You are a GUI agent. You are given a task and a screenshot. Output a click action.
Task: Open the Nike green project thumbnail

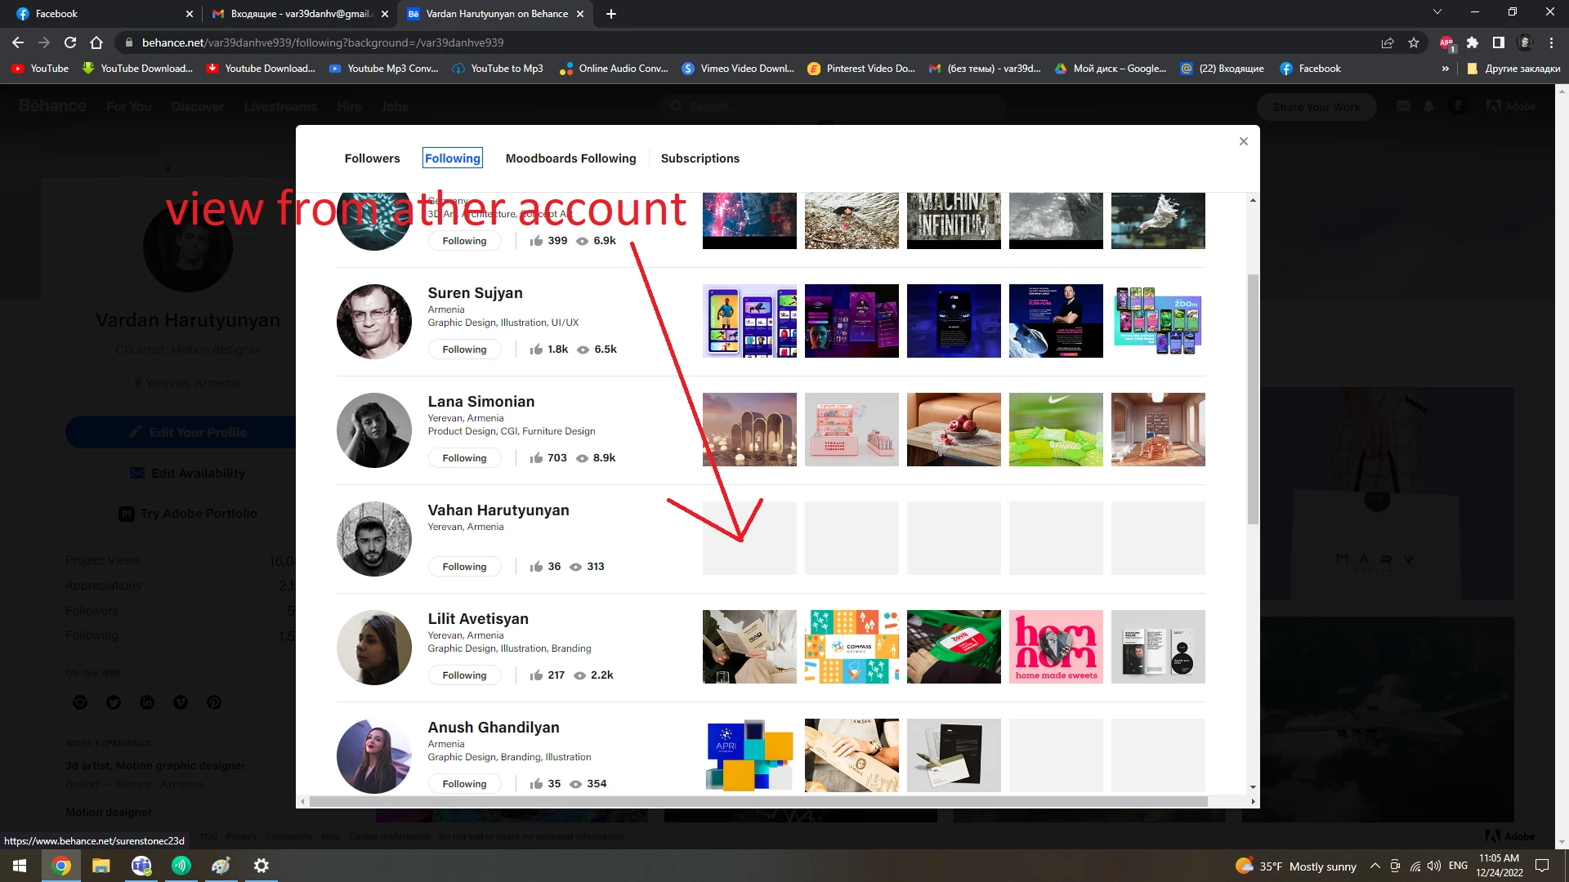[x=1055, y=430]
